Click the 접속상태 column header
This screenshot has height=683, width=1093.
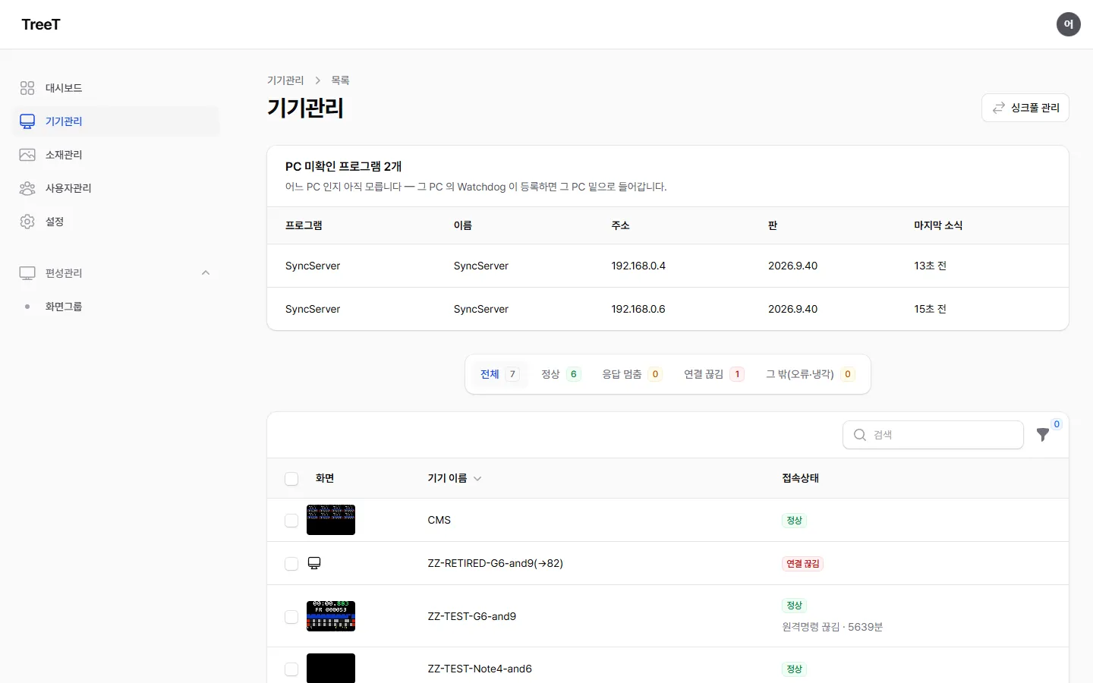pos(801,478)
